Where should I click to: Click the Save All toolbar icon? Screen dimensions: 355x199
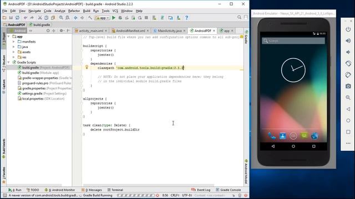(x=11, y=18)
